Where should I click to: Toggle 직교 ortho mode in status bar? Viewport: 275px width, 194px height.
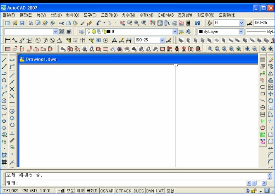click(80, 191)
